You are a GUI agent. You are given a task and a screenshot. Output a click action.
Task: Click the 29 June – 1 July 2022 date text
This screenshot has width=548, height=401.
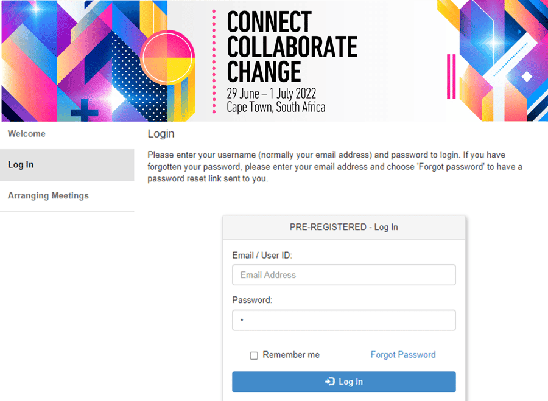point(271,94)
